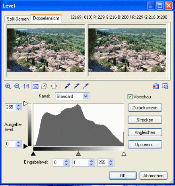Increase the lower Ausgabelevel 0 value
Viewport: 175px width, 186px height.
coord(18,142)
